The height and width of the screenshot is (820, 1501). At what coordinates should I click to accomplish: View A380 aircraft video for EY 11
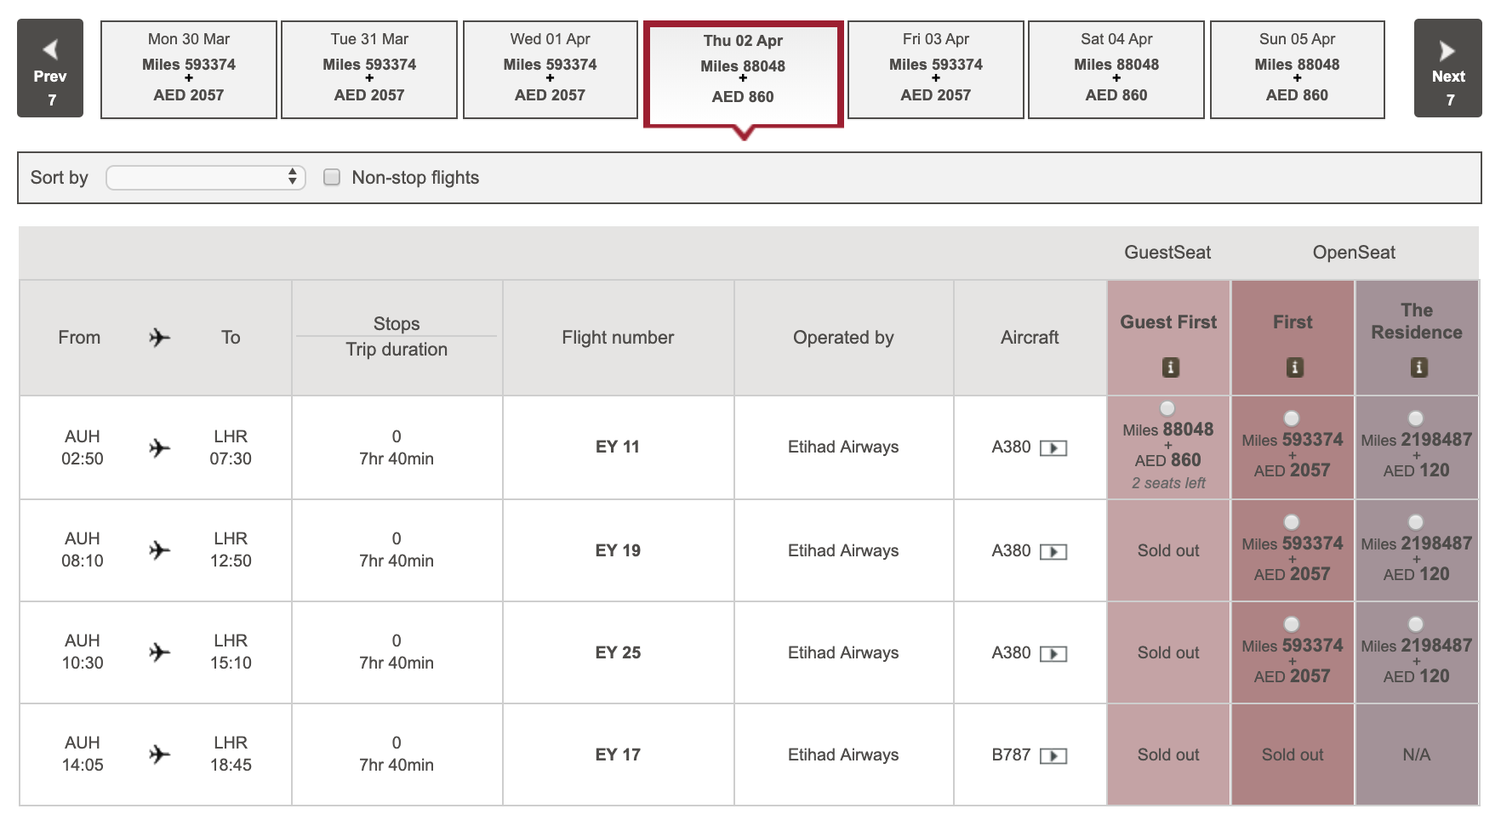click(x=1053, y=448)
